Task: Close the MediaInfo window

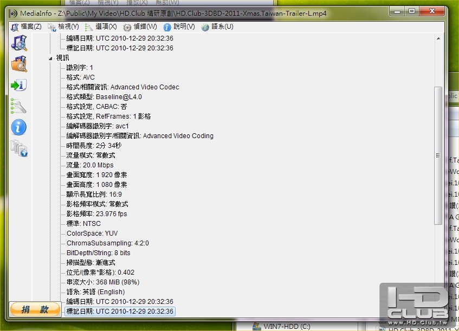Action: [x=432, y=12]
